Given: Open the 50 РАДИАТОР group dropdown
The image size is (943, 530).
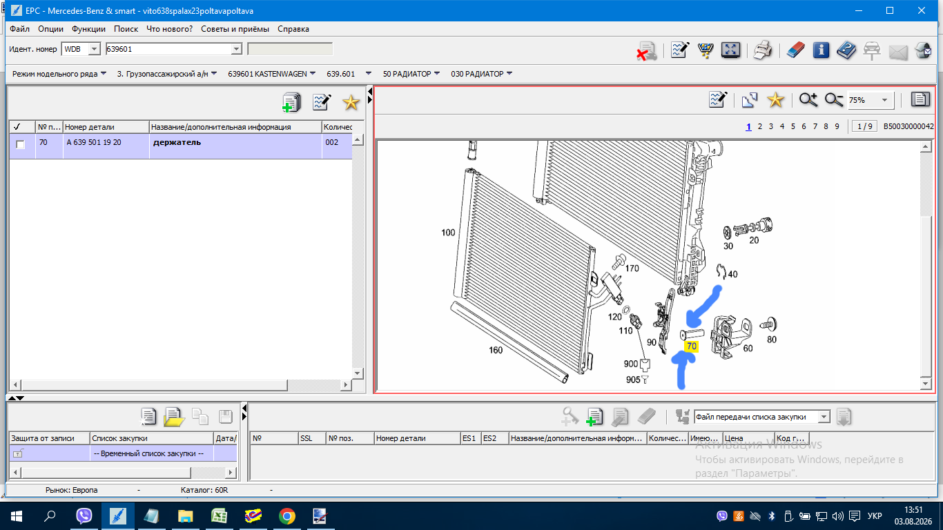Looking at the screenshot, I should click(411, 74).
